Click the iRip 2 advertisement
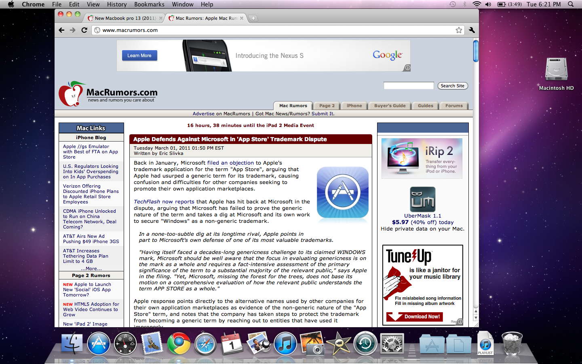 422,159
